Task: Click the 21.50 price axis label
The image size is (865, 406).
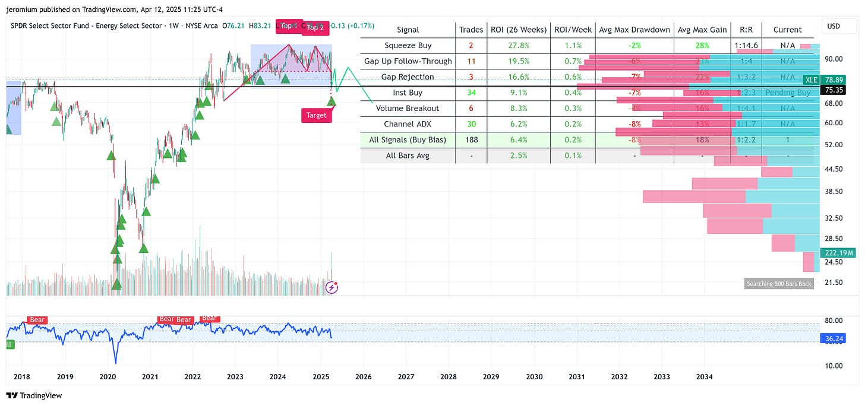Action: (834, 283)
